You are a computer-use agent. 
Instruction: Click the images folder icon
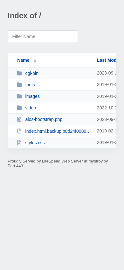19,96
